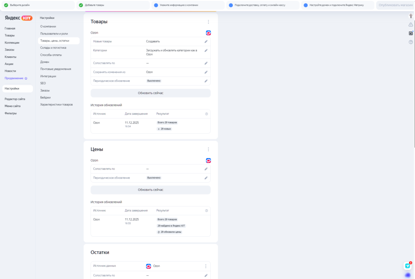The image size is (415, 279).
Task: Go to Главная in the left sidebar
Action: (x=10, y=28)
